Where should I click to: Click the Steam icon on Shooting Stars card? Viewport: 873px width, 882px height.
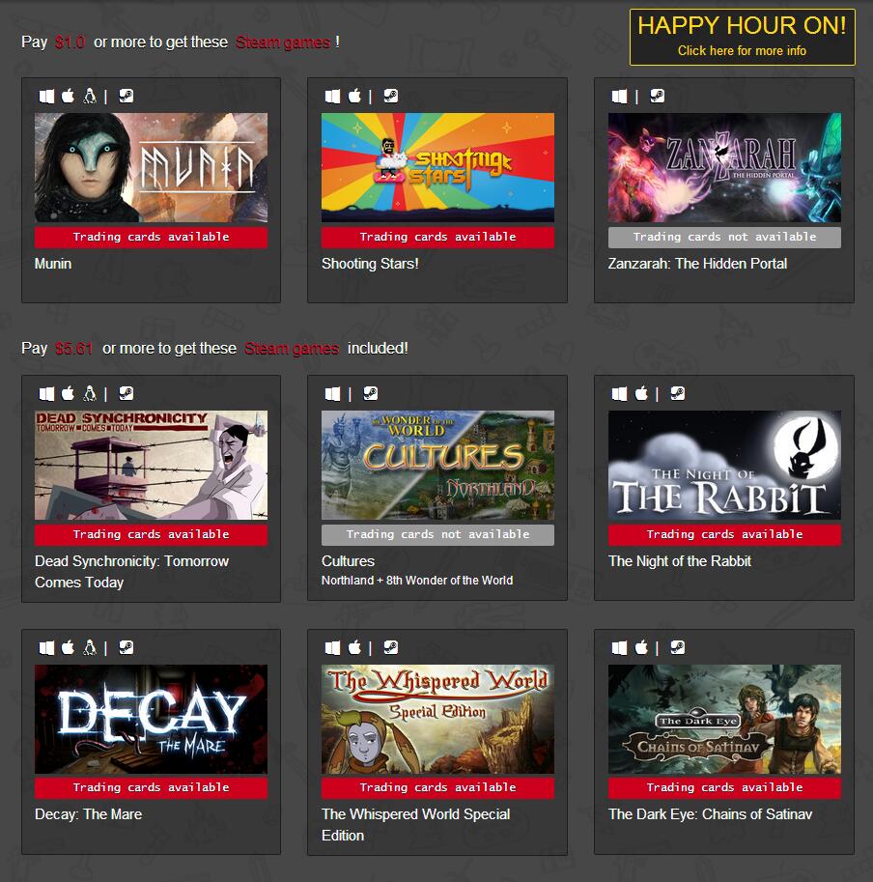391,96
